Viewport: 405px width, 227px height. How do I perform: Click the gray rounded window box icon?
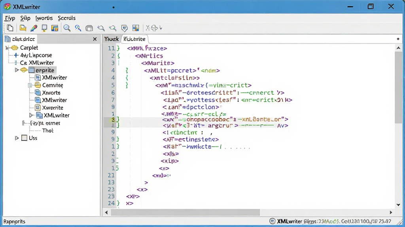[x=89, y=28]
